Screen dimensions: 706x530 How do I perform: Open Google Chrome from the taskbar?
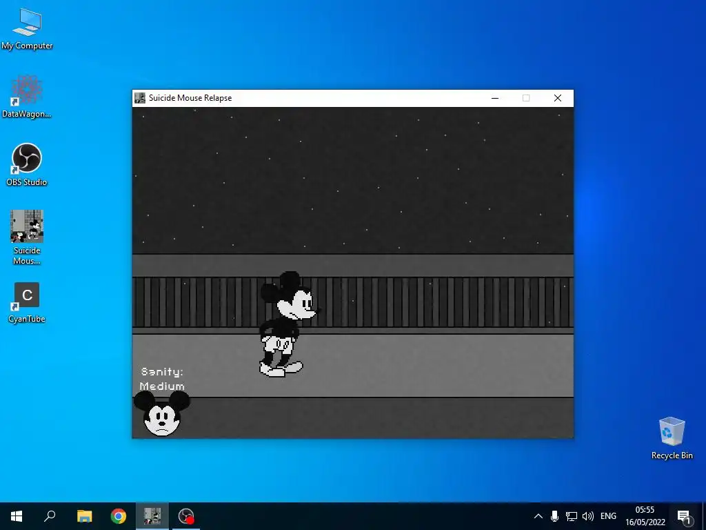click(x=119, y=516)
